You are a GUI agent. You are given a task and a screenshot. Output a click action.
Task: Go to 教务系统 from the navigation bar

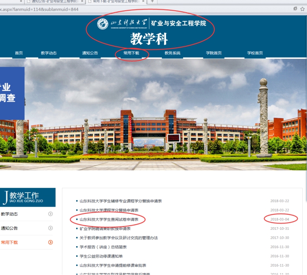[172, 53]
